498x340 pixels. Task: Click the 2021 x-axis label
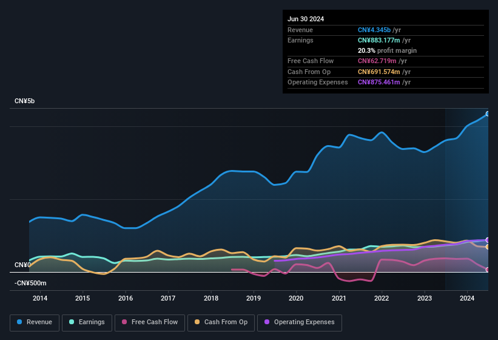[x=339, y=298]
